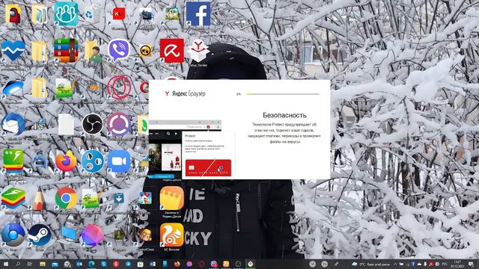Viewport: 479px width, 269px height.
Task: Open the blank white document icon
Action: click(x=66, y=125)
